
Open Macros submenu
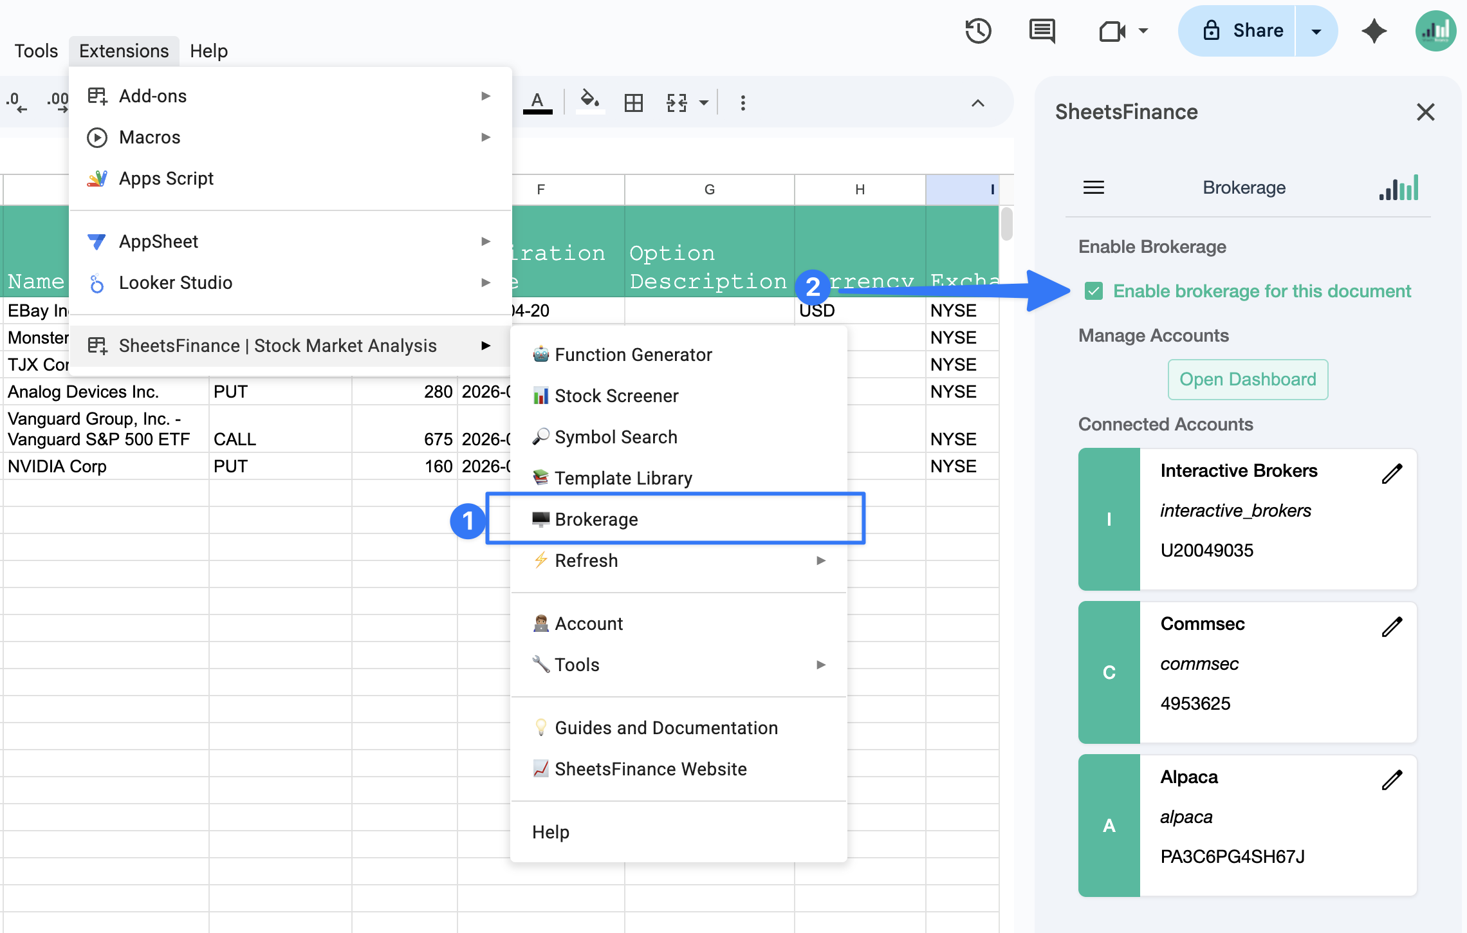[290, 137]
